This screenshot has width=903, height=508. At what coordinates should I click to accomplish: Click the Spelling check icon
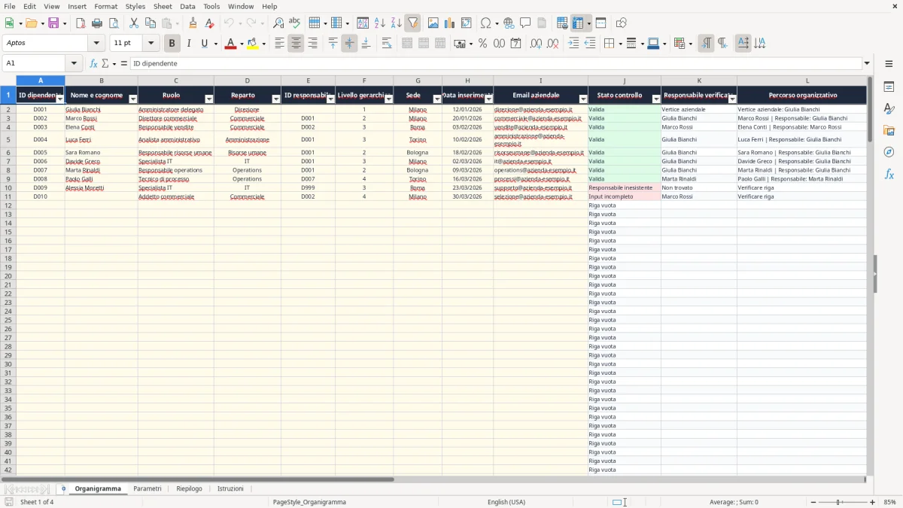tap(295, 23)
